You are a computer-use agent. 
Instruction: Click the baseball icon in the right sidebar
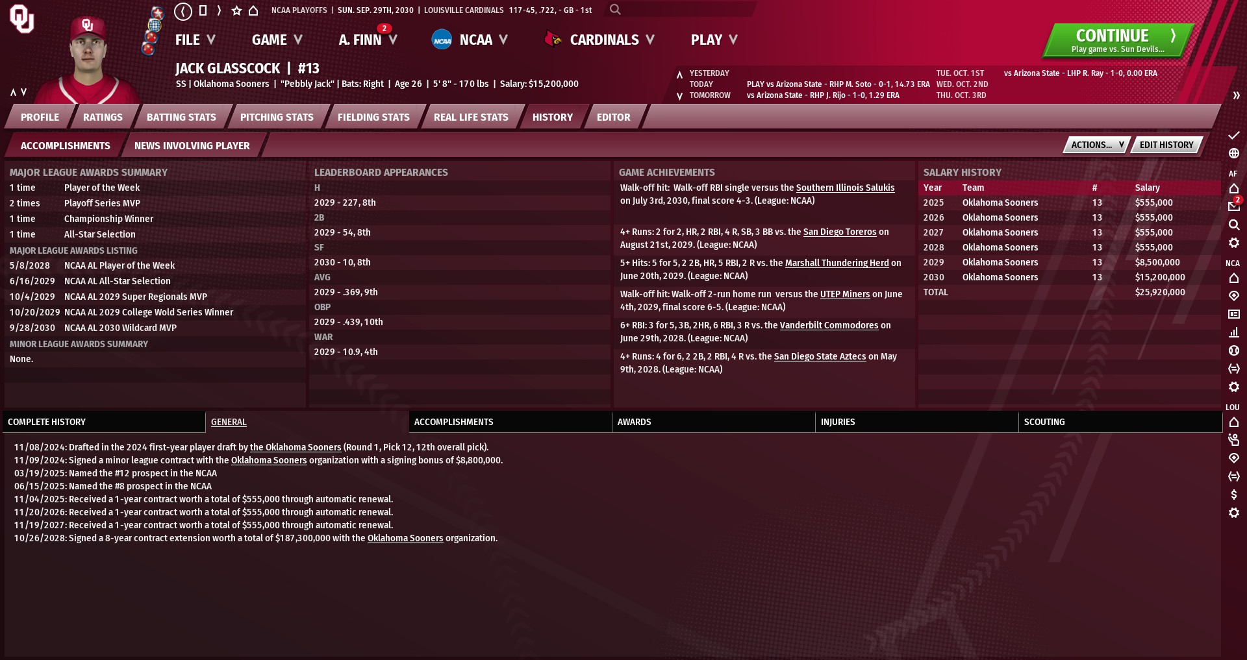click(1234, 350)
